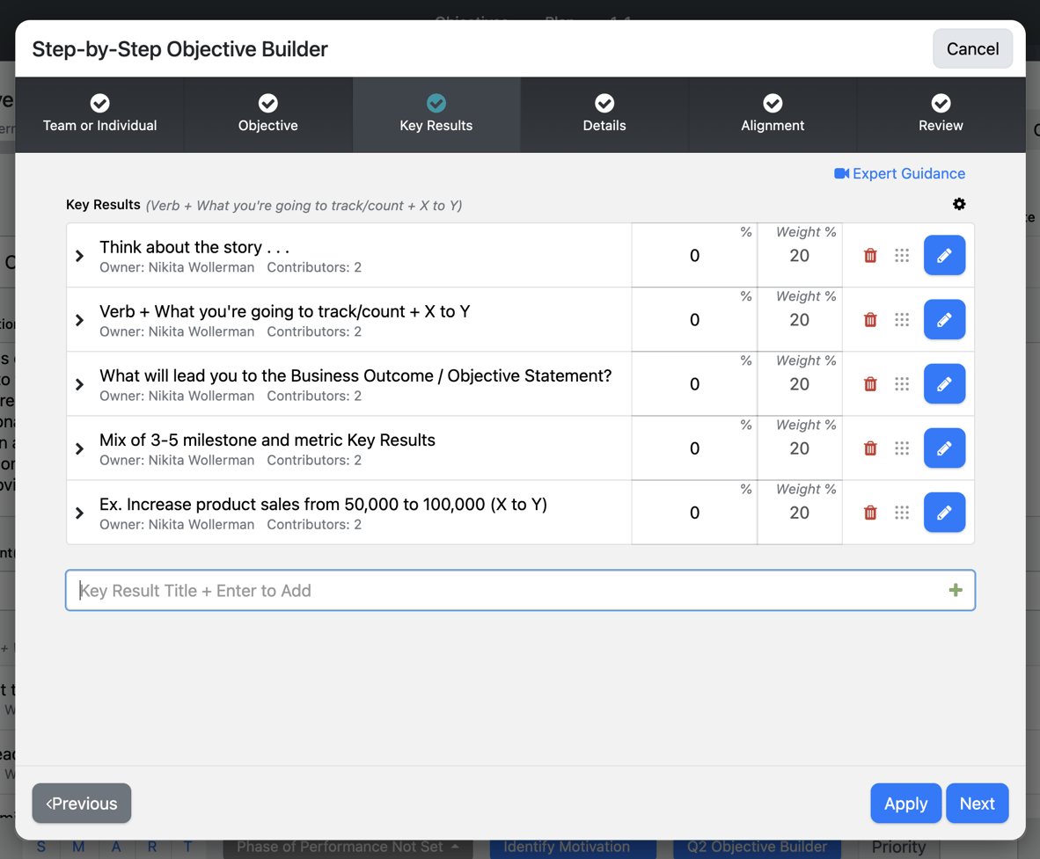Viewport: 1040px width, 859px height.
Task: Click weight value for 'Ex. Increase product sales'
Action: click(x=799, y=513)
